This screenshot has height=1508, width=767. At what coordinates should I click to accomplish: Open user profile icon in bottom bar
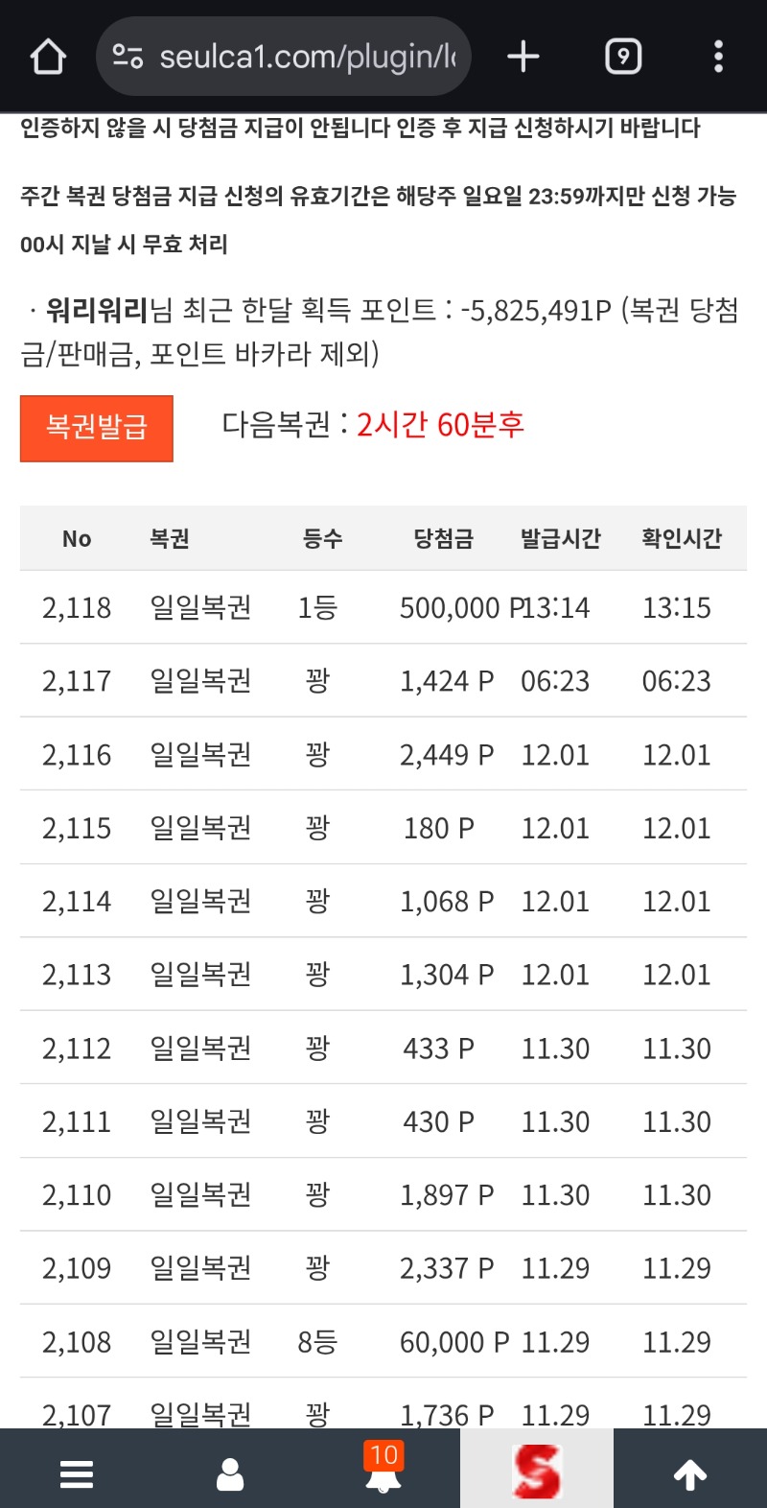click(230, 1473)
